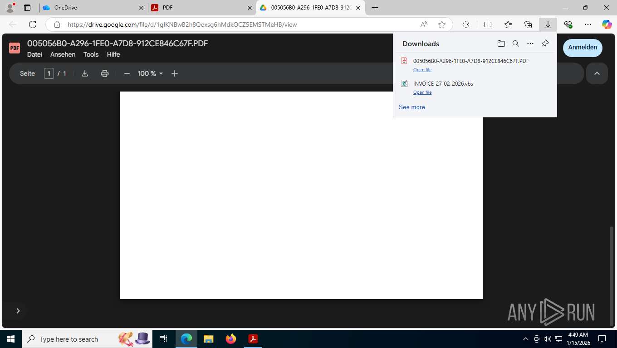The image size is (617, 348).
Task: Collapse the viewer toolbar chevron
Action: click(597, 73)
